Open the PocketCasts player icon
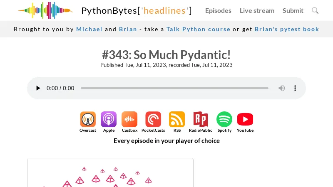The height and width of the screenshot is (187, 333). (x=153, y=119)
